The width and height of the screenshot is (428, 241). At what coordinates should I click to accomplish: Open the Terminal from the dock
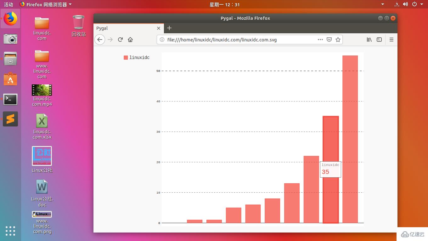point(10,99)
